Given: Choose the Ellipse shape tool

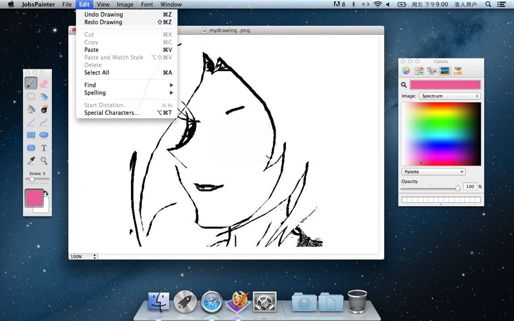Looking at the screenshot, I should coord(44,135).
